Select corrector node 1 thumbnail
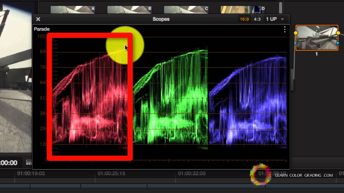 tap(317, 38)
